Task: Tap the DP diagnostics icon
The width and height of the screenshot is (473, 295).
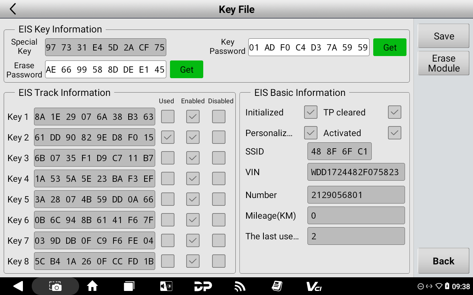Action: (203, 286)
